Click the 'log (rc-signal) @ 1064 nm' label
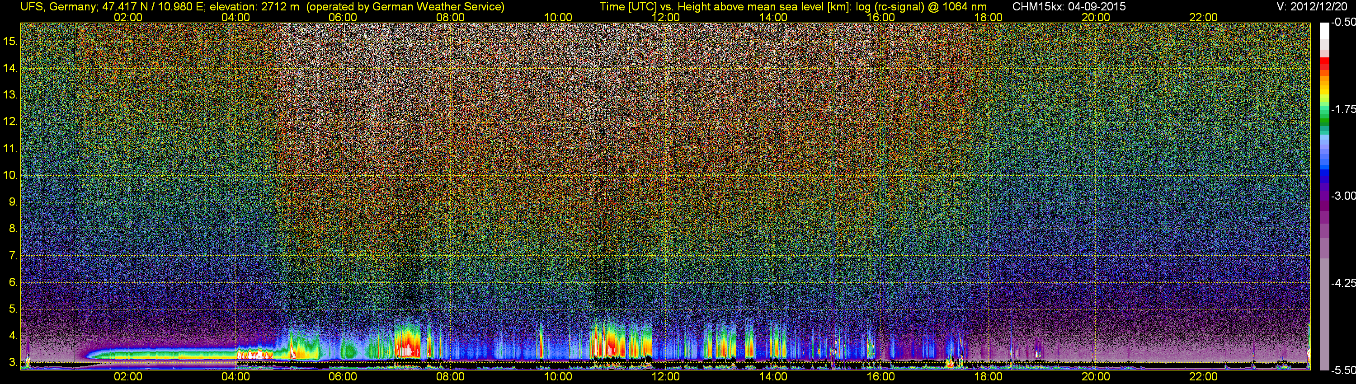1356x384 pixels. [921, 7]
